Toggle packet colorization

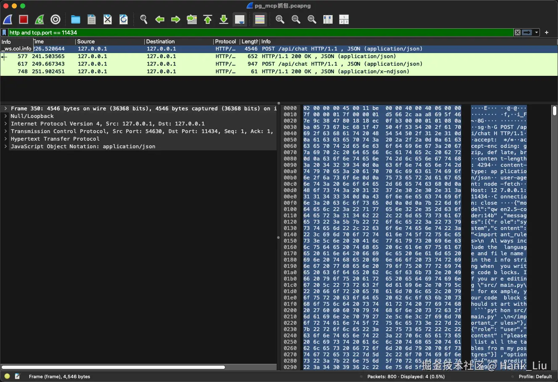point(260,19)
